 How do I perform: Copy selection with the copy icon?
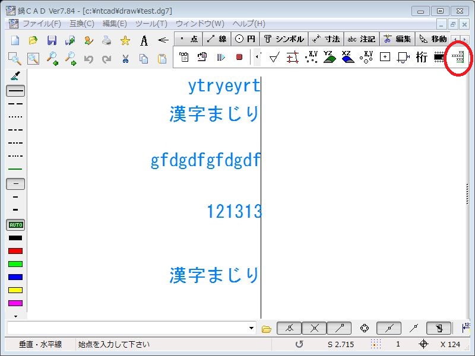144,59
